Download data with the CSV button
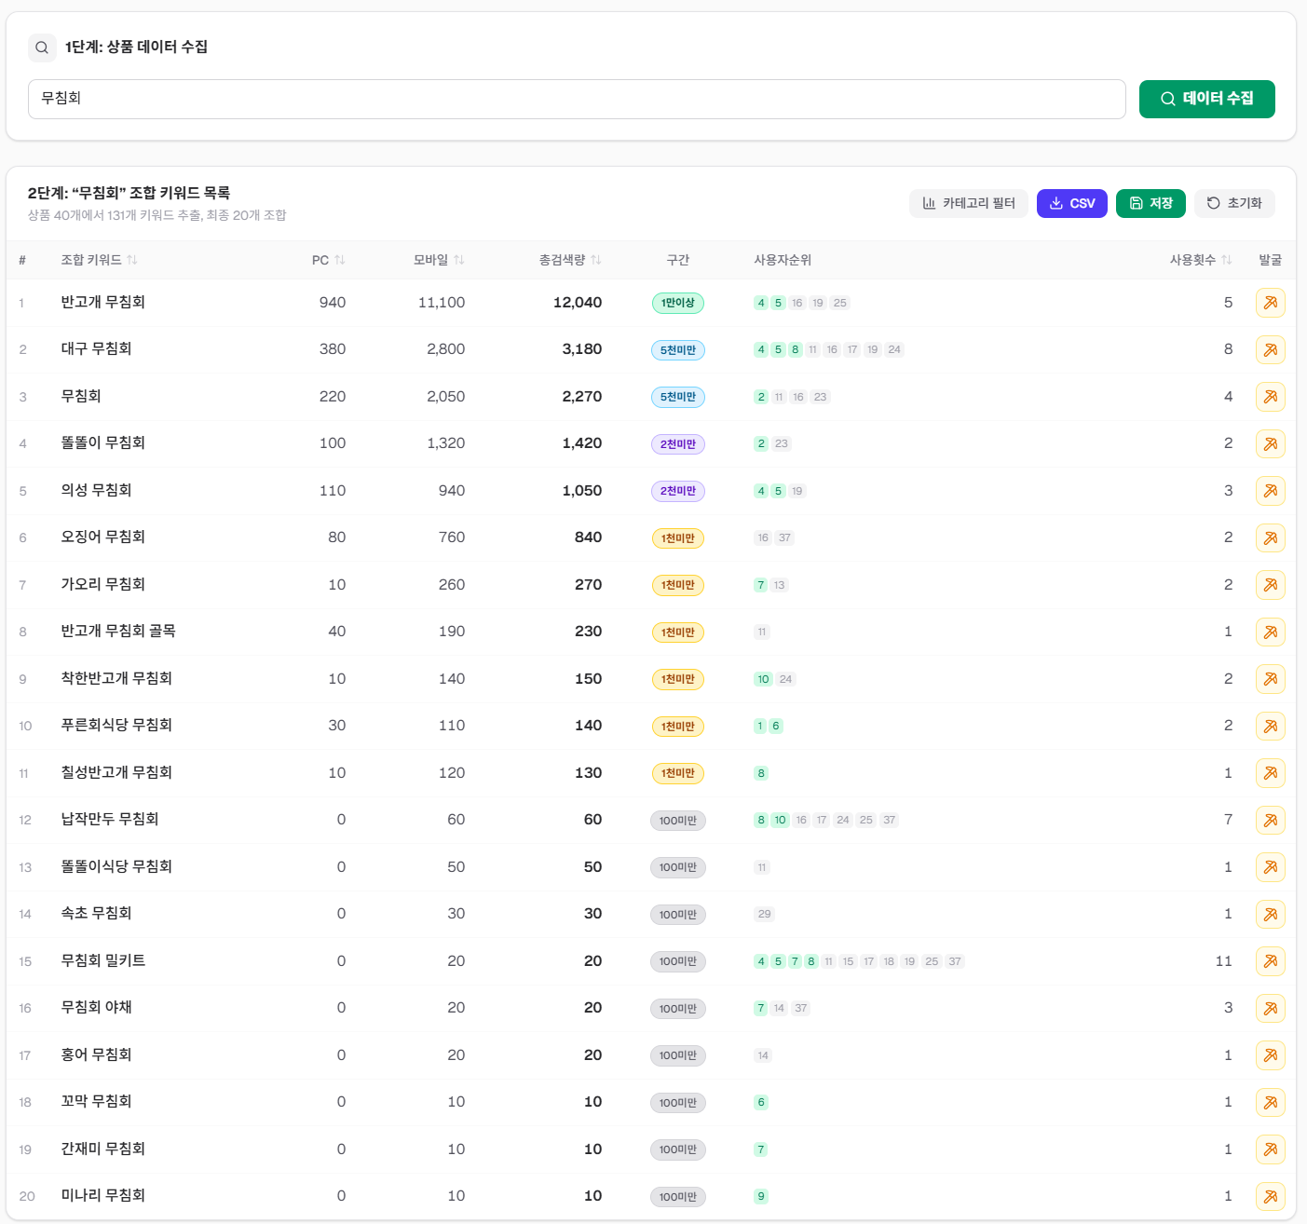Image resolution: width=1307 pixels, height=1224 pixels. tap(1071, 203)
